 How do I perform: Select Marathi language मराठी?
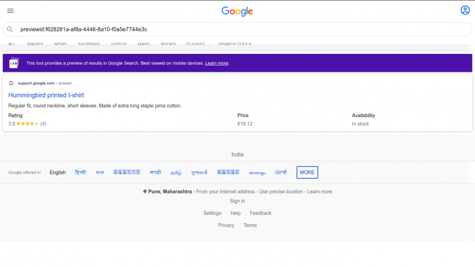[x=155, y=172]
